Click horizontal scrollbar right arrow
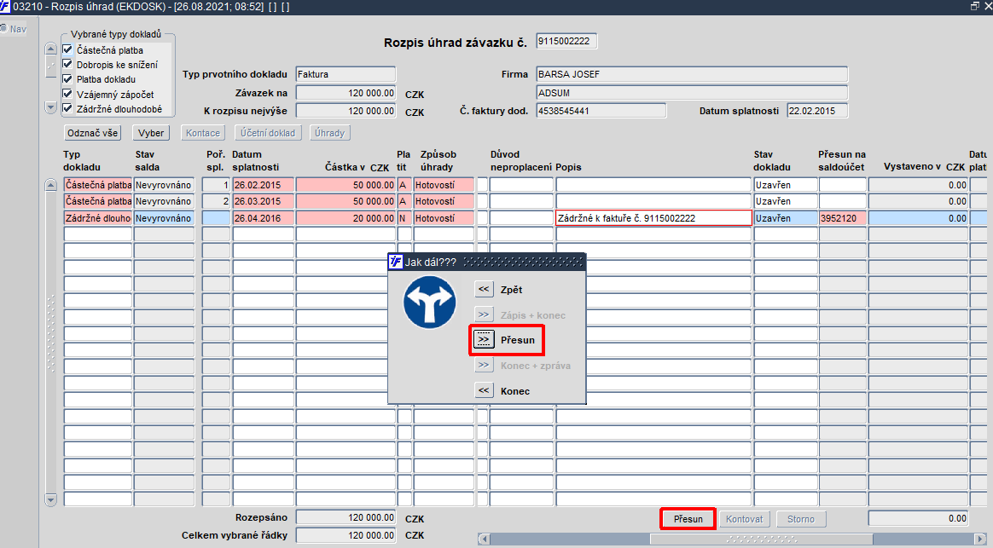The height and width of the screenshot is (548, 993). 982,539
